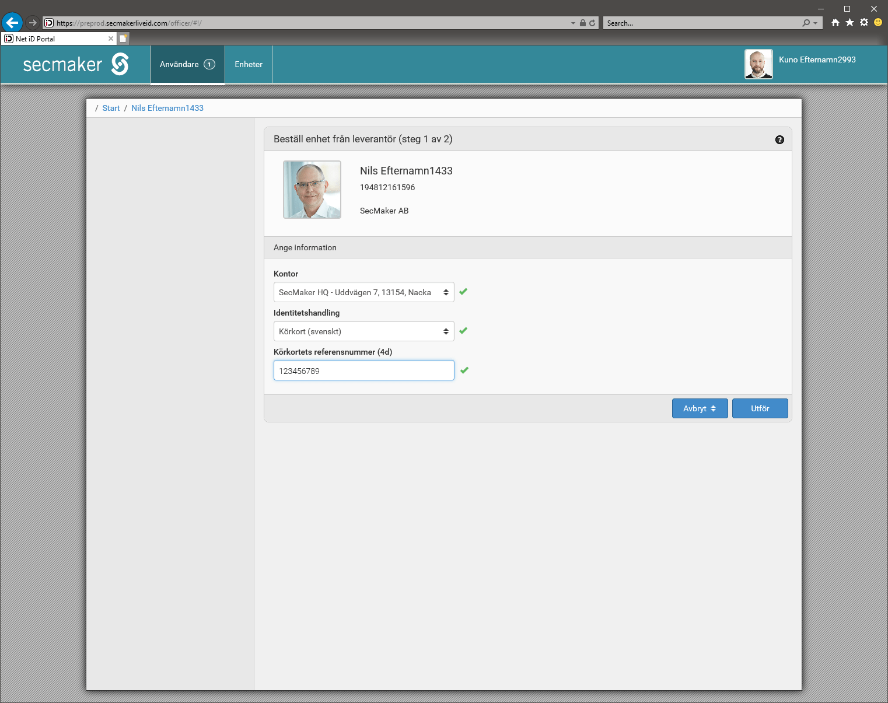Screen dimensions: 888x703
Task: Expand the Avbryt dropdown button
Action: click(700, 408)
